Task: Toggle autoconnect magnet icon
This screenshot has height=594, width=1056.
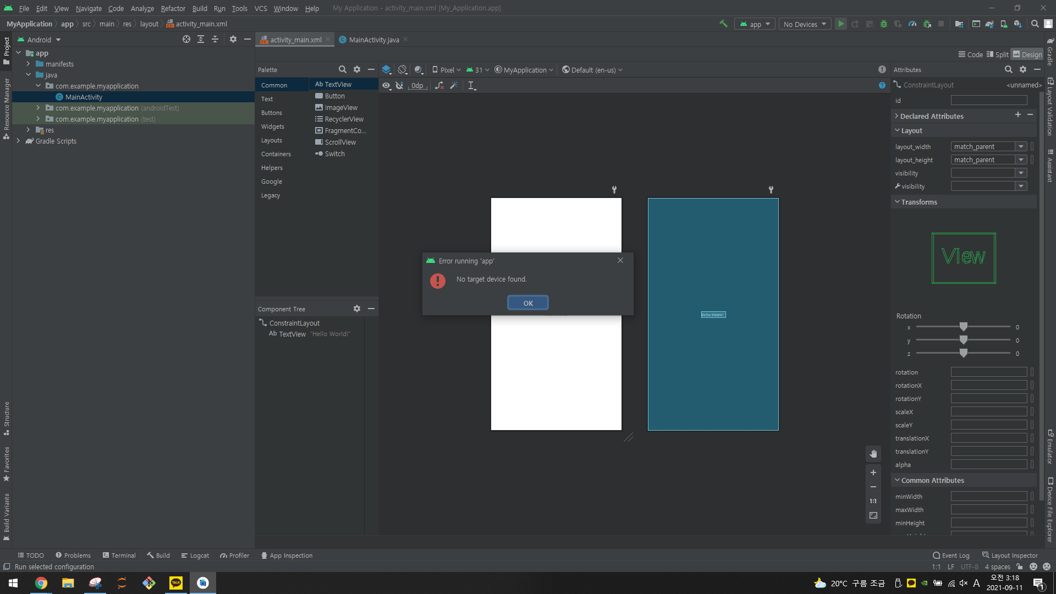Action: [400, 85]
